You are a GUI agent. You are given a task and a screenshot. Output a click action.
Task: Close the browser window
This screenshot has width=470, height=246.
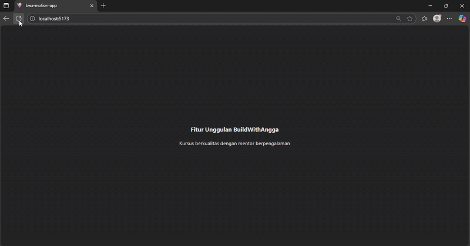point(462,5)
